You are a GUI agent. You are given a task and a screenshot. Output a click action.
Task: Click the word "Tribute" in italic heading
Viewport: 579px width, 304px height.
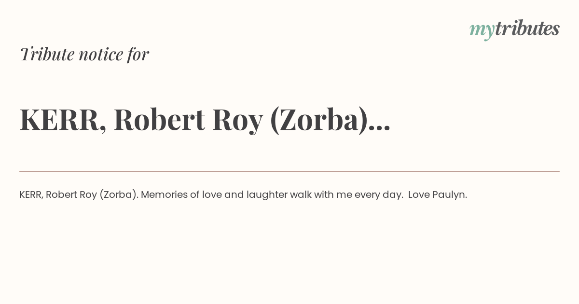47,54
